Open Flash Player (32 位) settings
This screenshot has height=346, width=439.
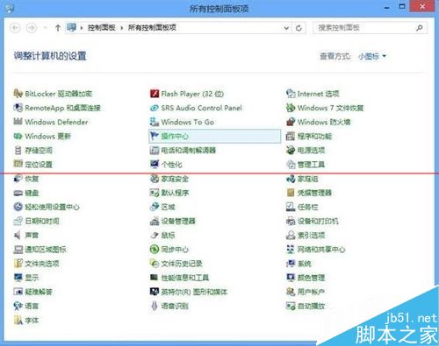(187, 94)
